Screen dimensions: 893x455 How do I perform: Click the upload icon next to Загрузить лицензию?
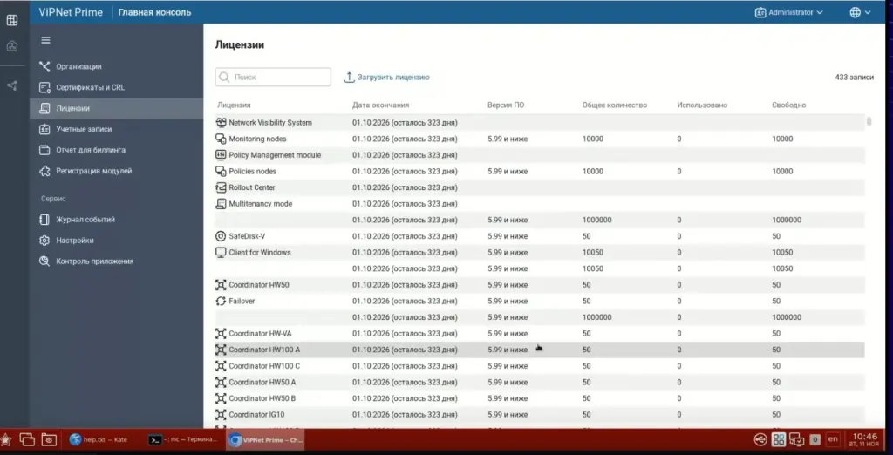349,77
